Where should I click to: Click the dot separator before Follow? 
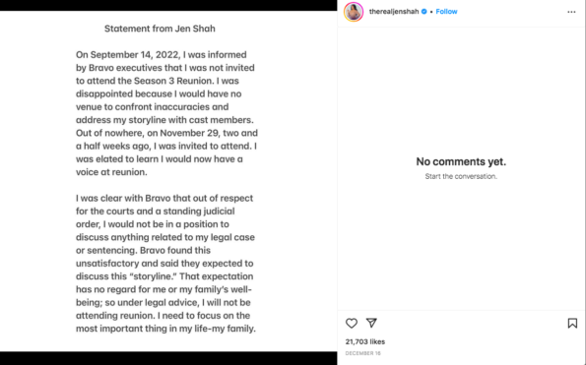[x=431, y=12]
